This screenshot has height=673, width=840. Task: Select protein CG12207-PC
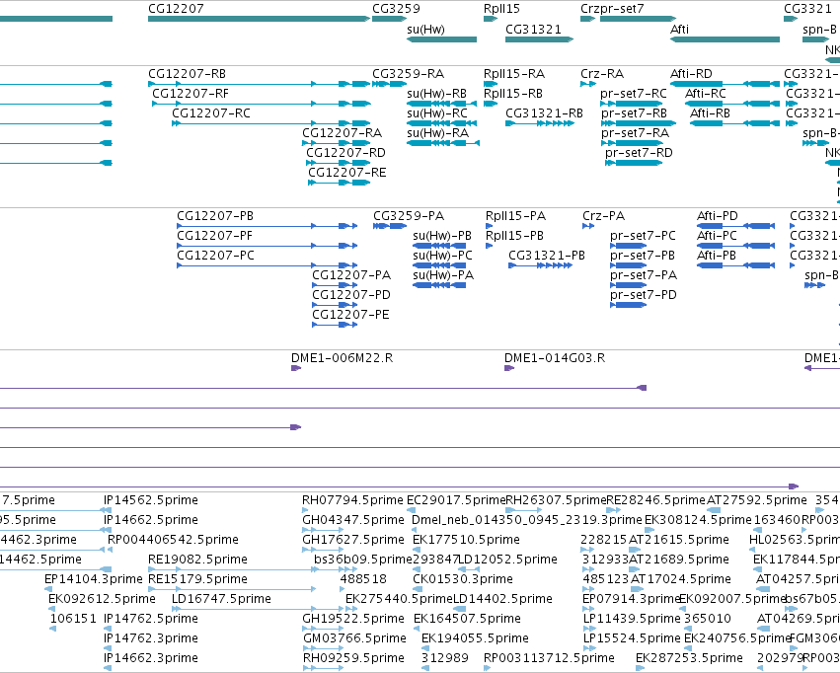(267, 266)
